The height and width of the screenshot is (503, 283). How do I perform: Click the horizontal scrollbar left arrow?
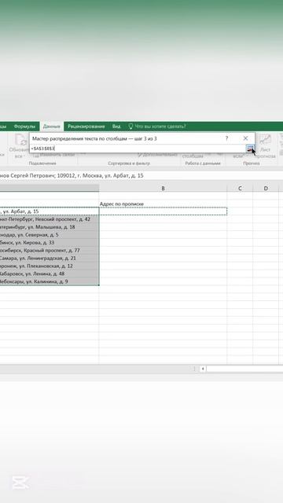coord(203,369)
